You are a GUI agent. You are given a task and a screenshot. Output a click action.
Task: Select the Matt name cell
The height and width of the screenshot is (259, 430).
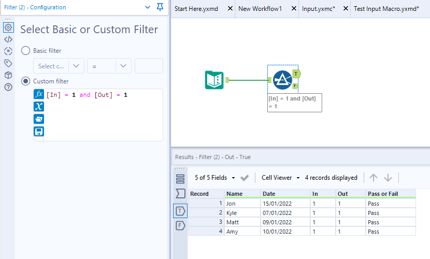pyautogui.click(x=242, y=222)
